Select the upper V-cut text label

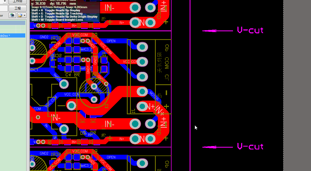click(x=250, y=30)
